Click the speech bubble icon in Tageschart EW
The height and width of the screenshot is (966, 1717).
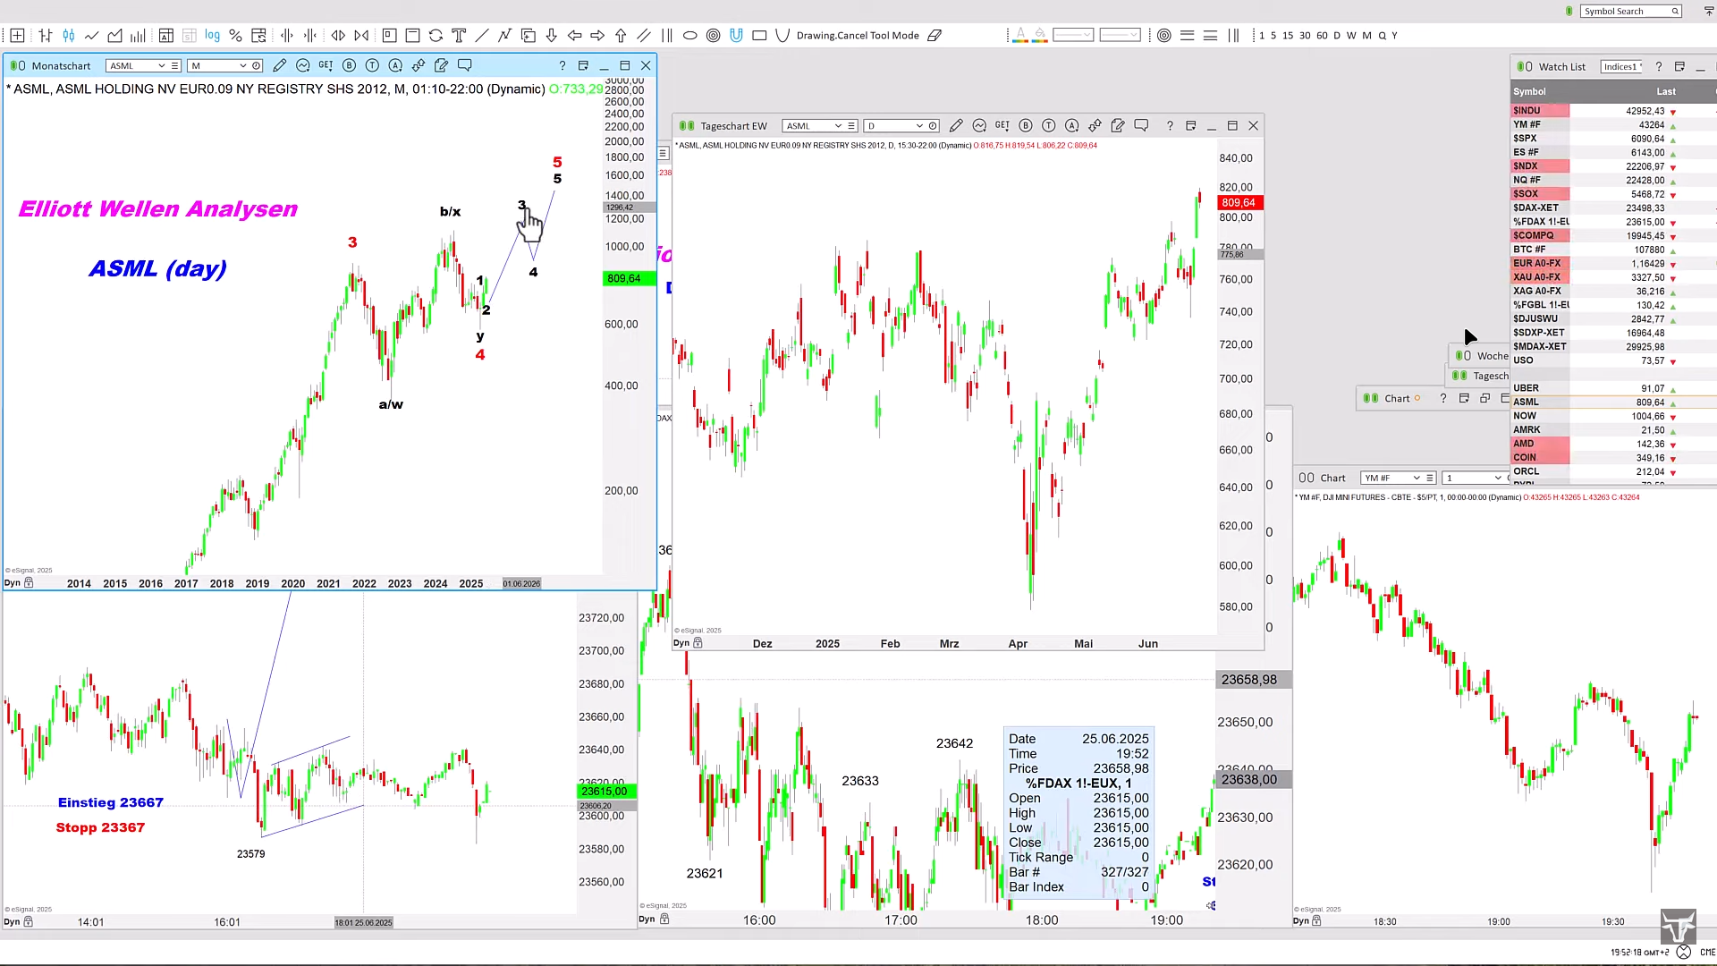(x=1141, y=126)
